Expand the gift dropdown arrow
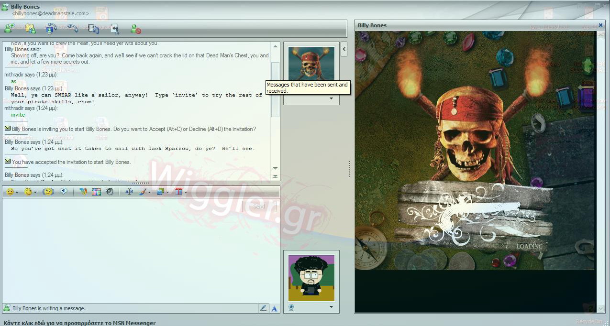This screenshot has width=610, height=326. coord(186,192)
